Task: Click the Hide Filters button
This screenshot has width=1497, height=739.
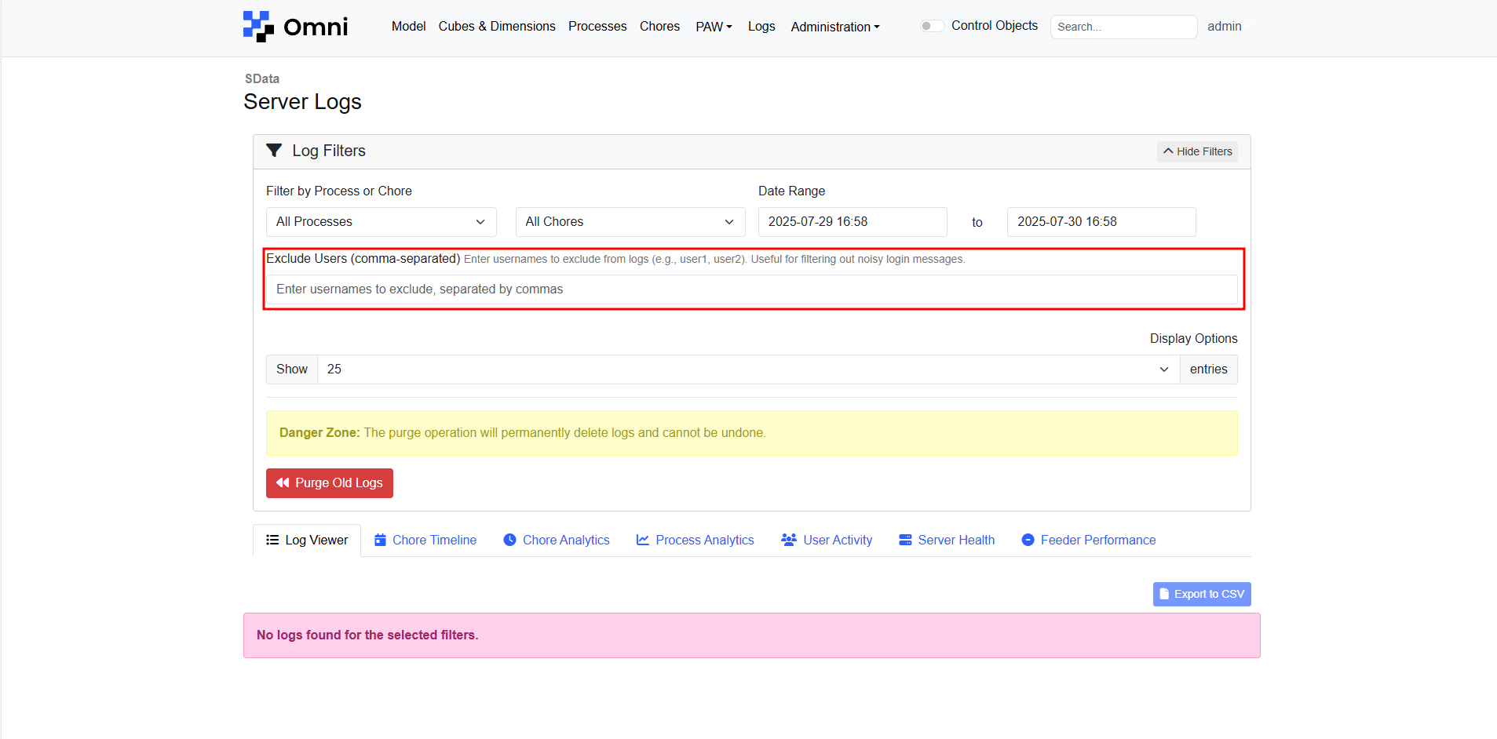Action: pyautogui.click(x=1197, y=151)
